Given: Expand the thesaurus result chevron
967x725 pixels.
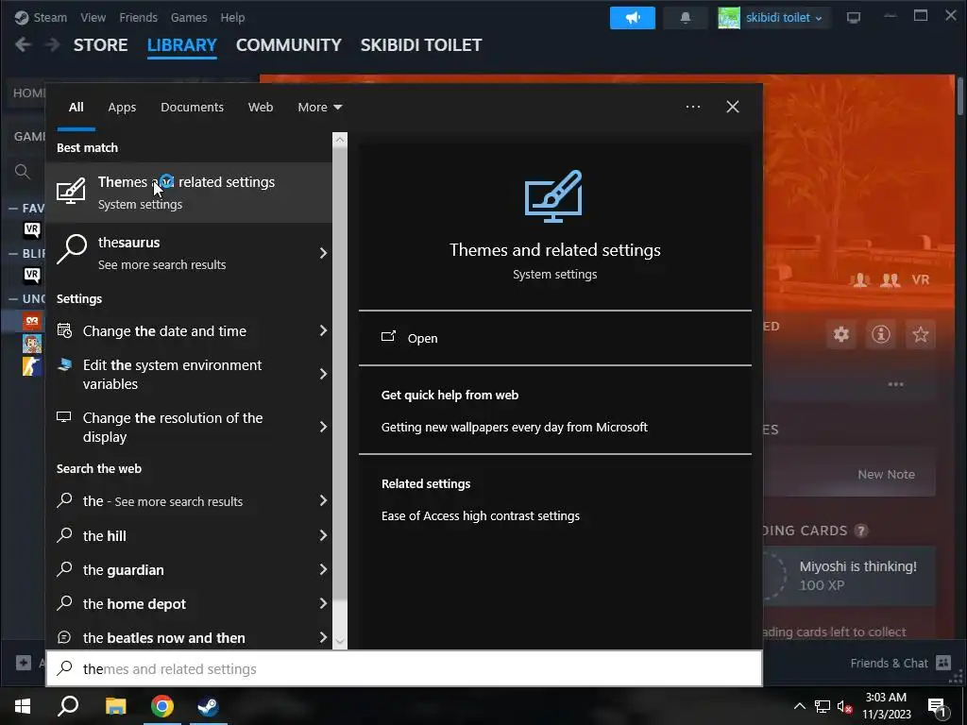Looking at the screenshot, I should coord(323,253).
